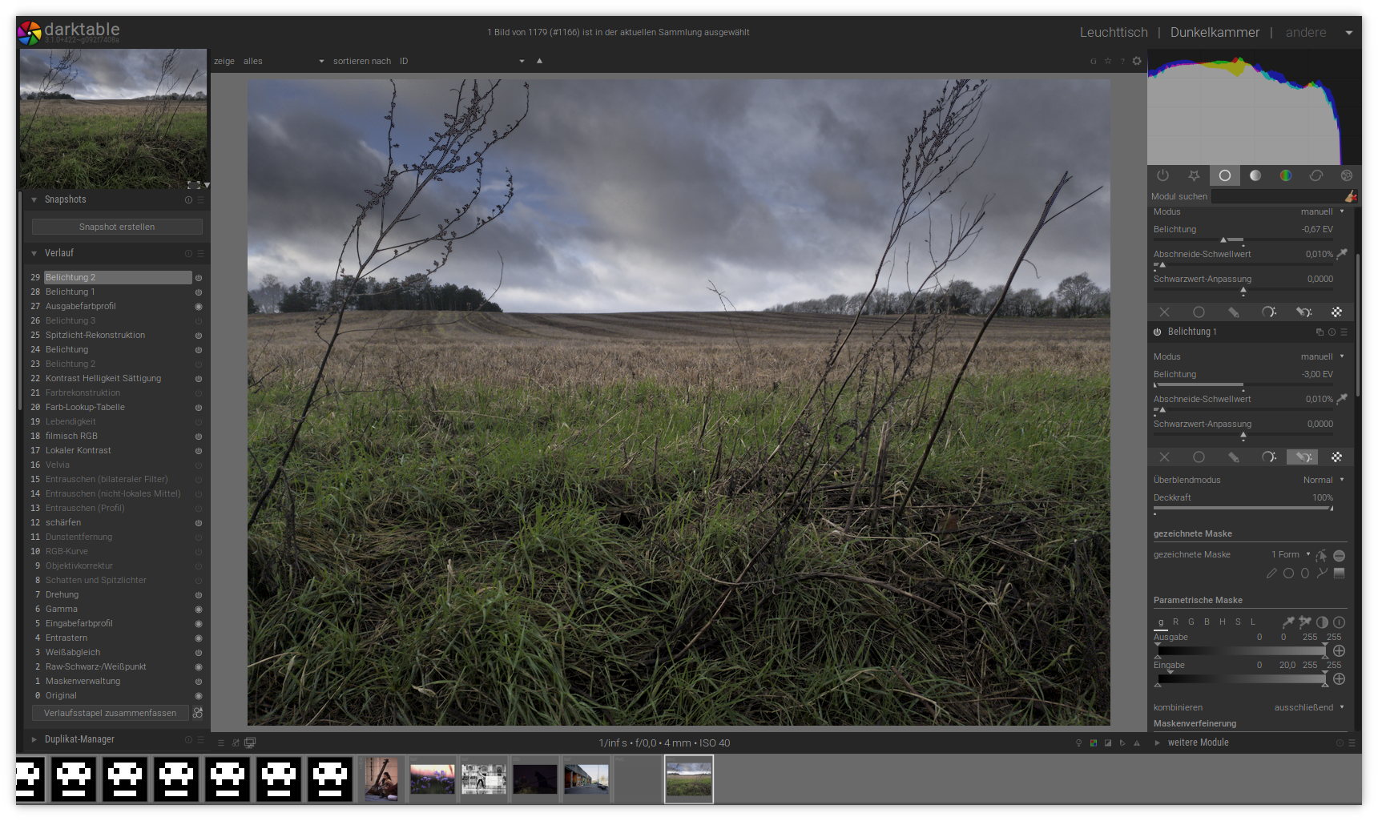
Task: Add path shape to drawn mask
Action: [1322, 573]
